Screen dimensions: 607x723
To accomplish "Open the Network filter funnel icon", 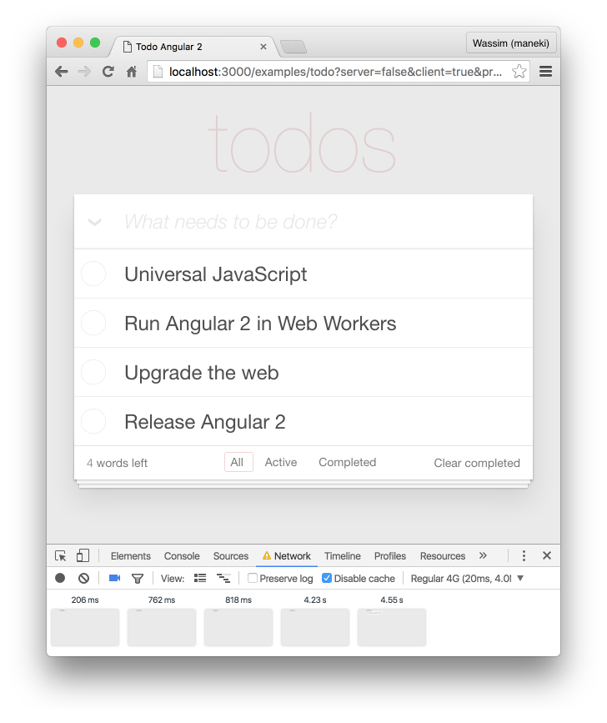I will [138, 578].
